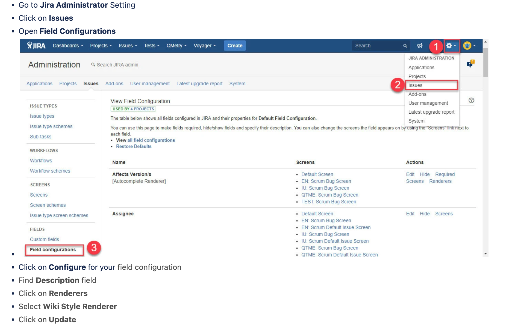Open the announcements megaphone icon
The width and height of the screenshot is (512, 332).
[x=420, y=46]
